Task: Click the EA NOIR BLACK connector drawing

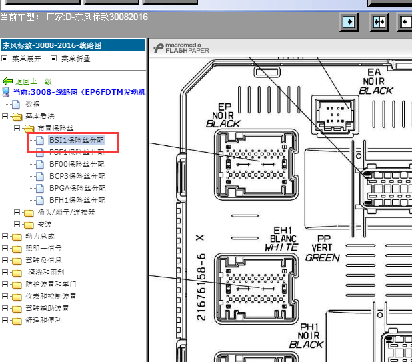Action: click(335, 115)
